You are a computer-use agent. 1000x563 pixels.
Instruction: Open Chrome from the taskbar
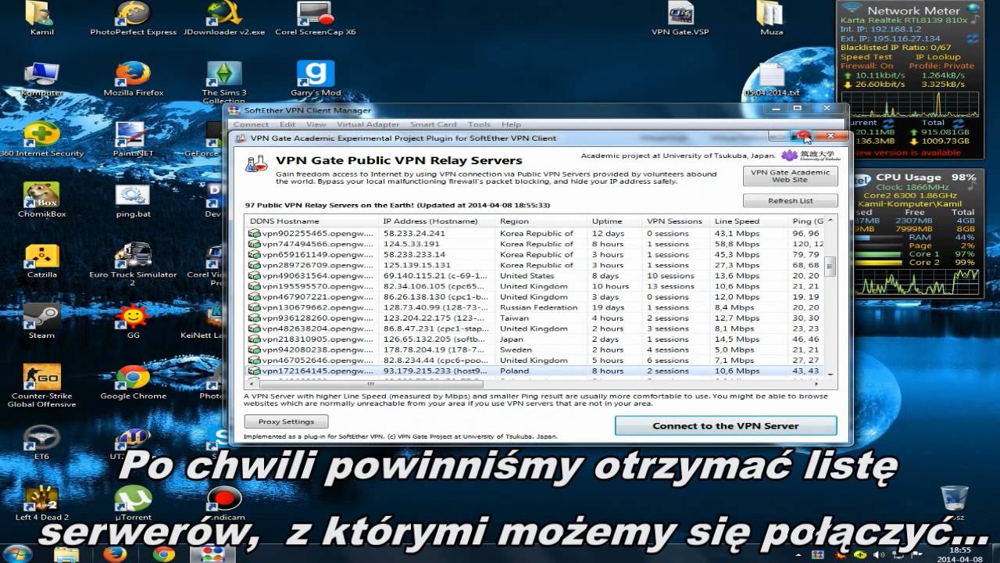click(x=164, y=554)
